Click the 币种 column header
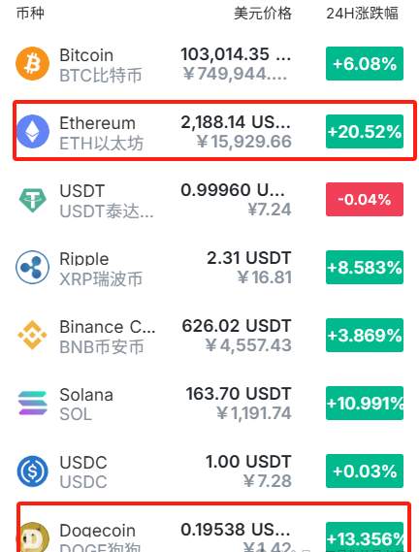The image size is (419, 552). 30,14
